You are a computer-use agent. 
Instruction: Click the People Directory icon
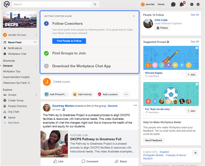click(5, 106)
